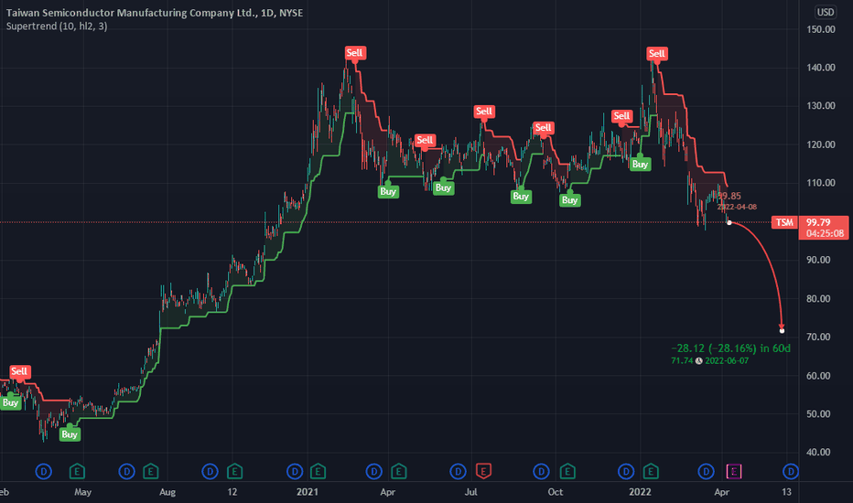This screenshot has width=853, height=503.
Task: Open the dividend D icon just before 2021
Action: [295, 472]
